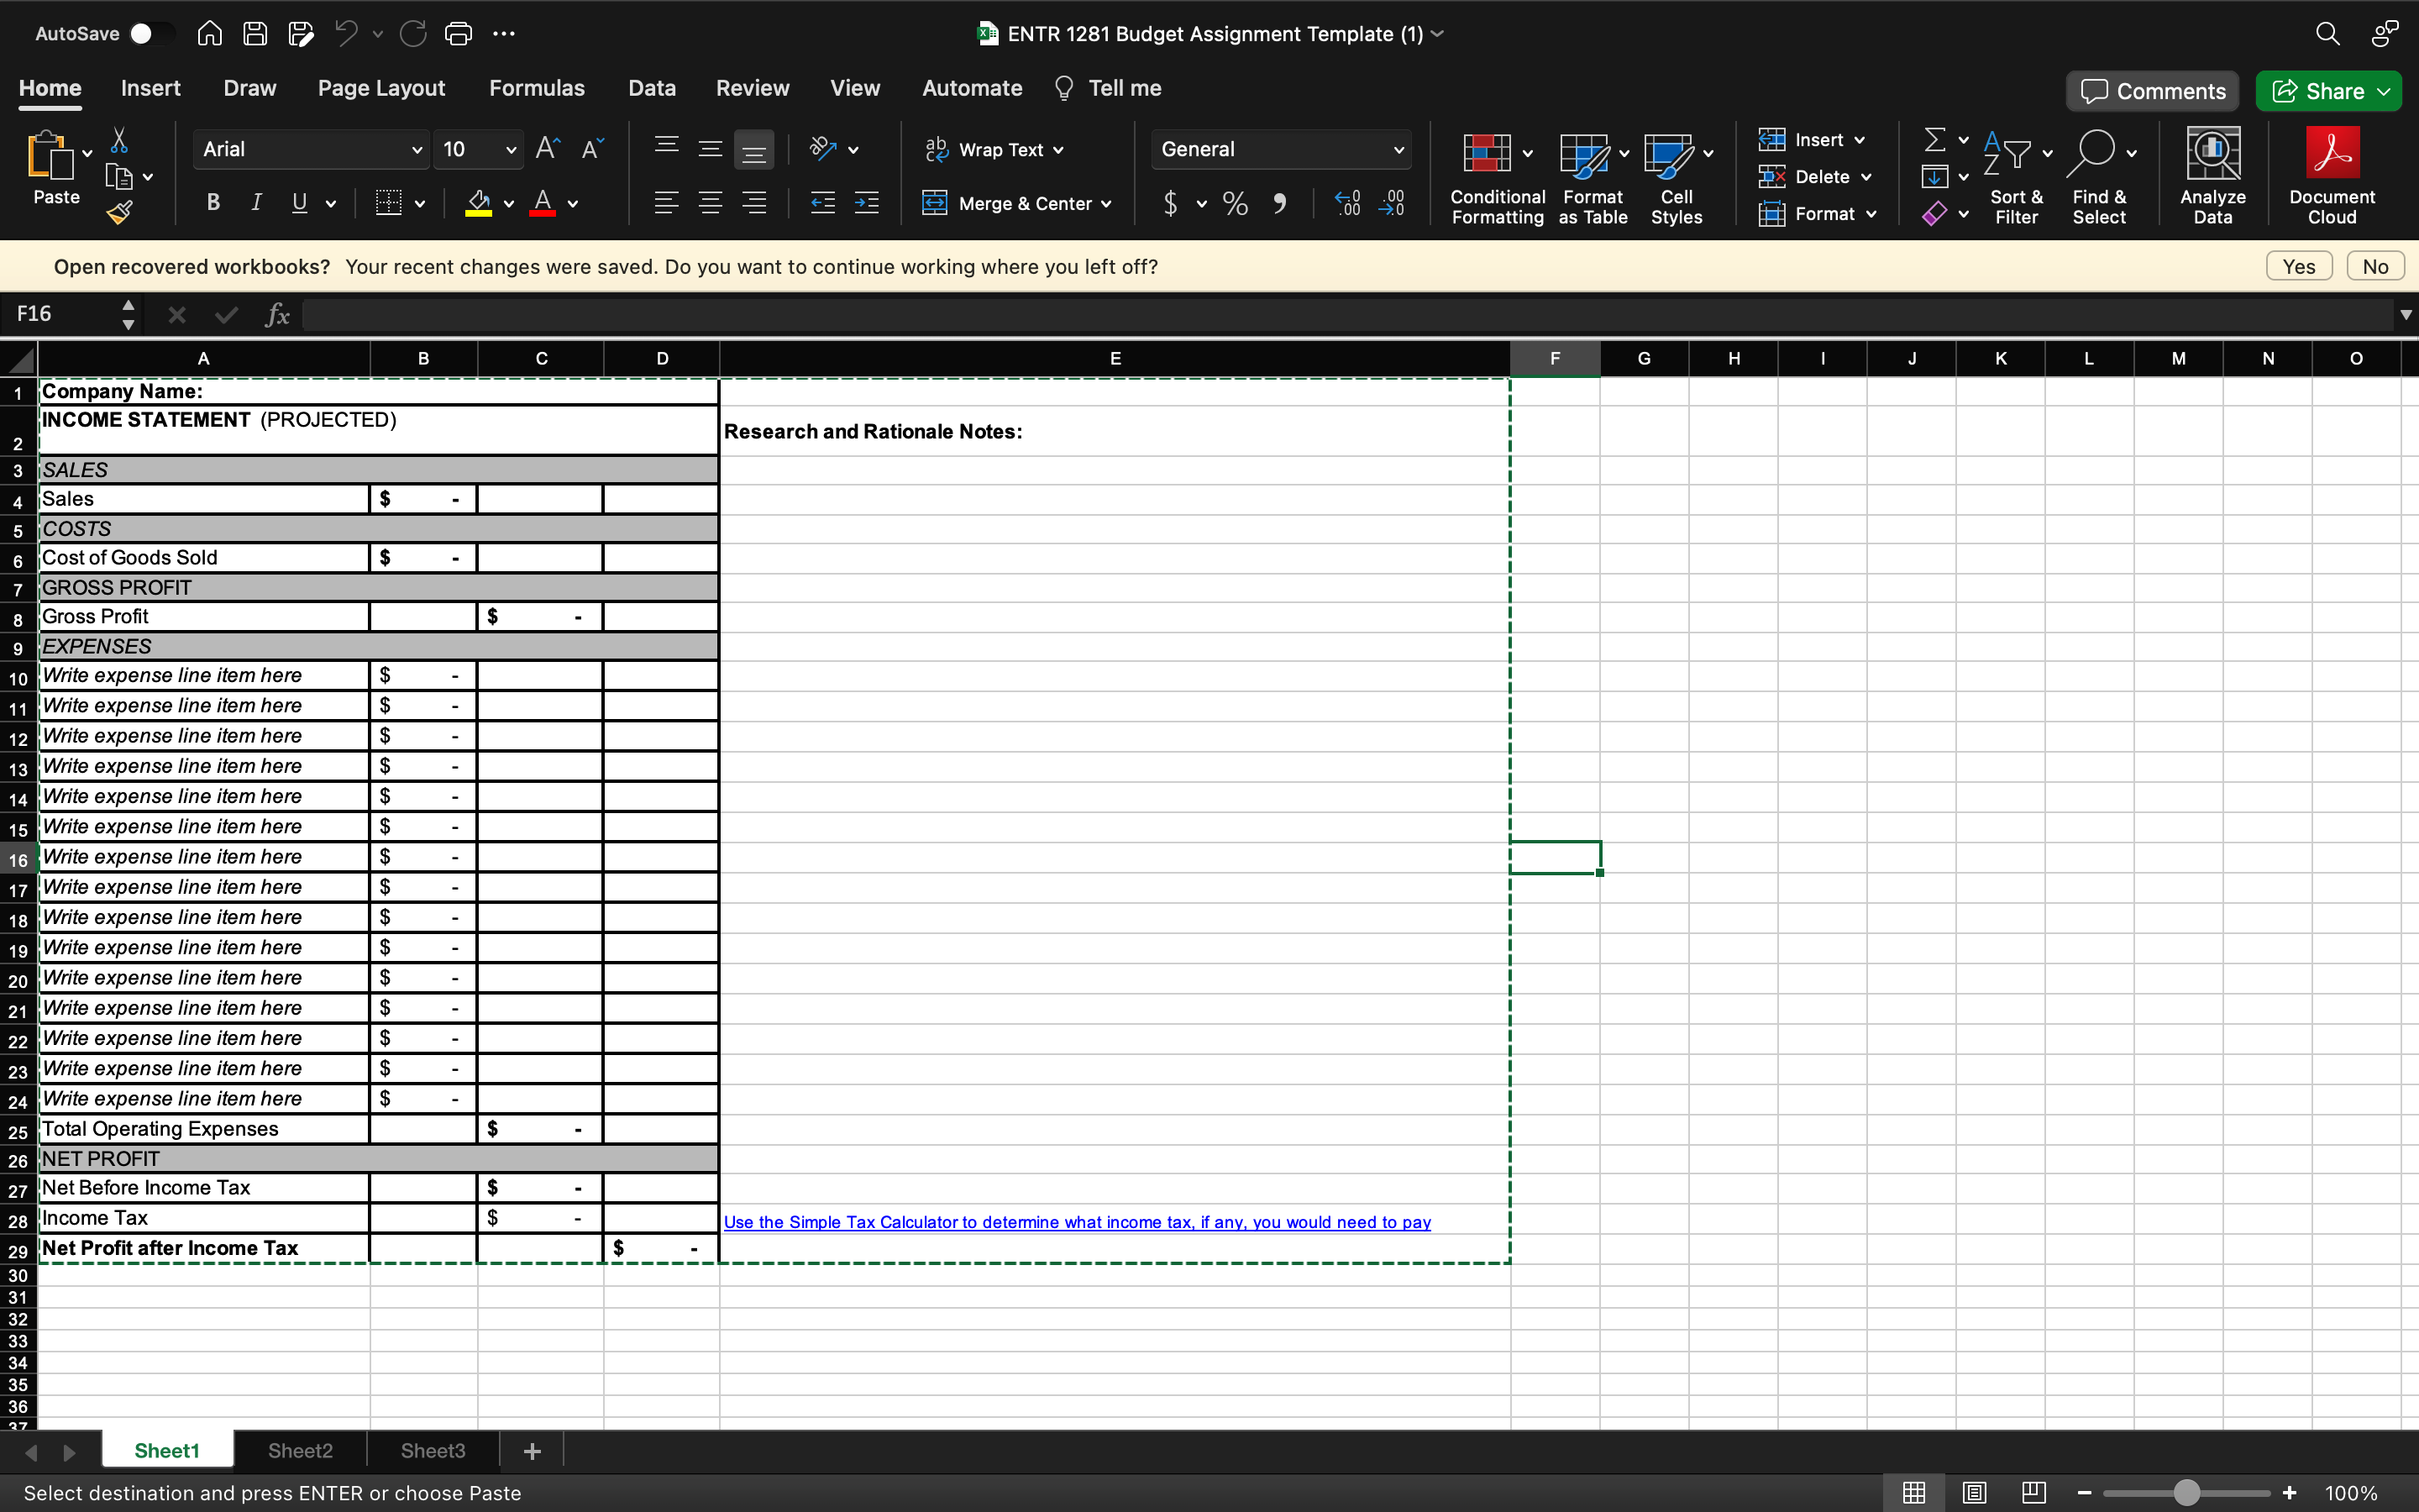Increase indent of cell contents
Viewport: 2419px width, 1512px height.
[x=867, y=203]
